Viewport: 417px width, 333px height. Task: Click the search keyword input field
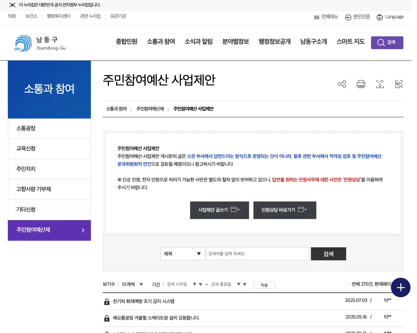point(257,254)
